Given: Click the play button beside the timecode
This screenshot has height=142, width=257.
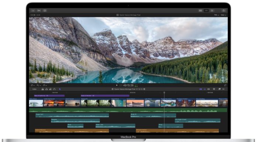Looking at the screenshot, I should pos(117,85).
